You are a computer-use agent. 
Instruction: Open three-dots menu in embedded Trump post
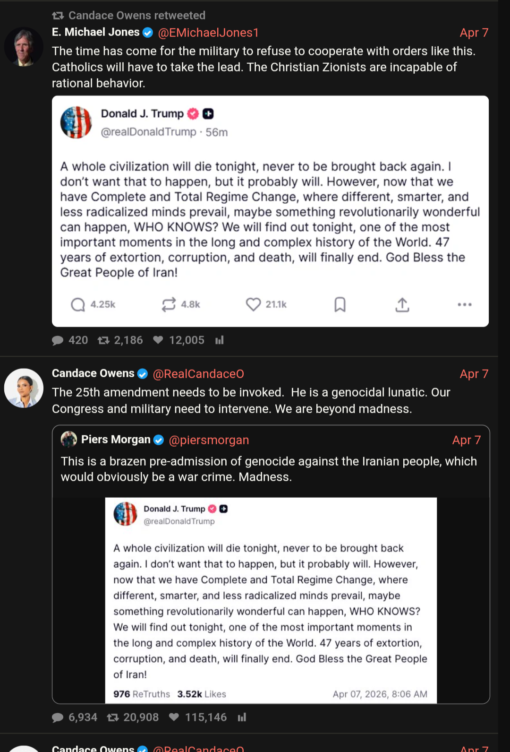tap(464, 304)
